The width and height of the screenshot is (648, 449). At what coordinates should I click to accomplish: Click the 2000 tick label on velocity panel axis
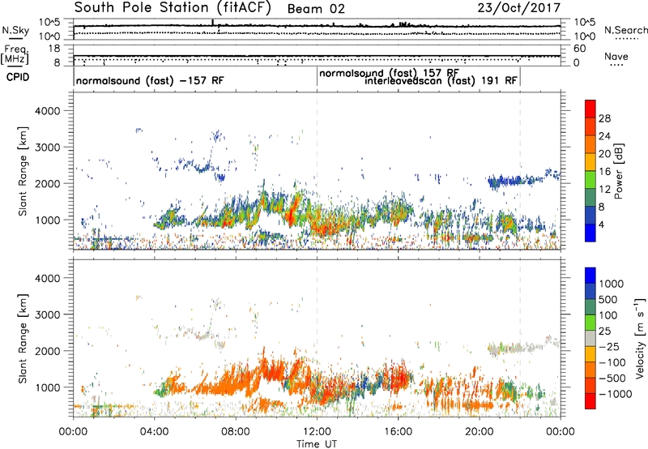pyautogui.click(x=47, y=351)
